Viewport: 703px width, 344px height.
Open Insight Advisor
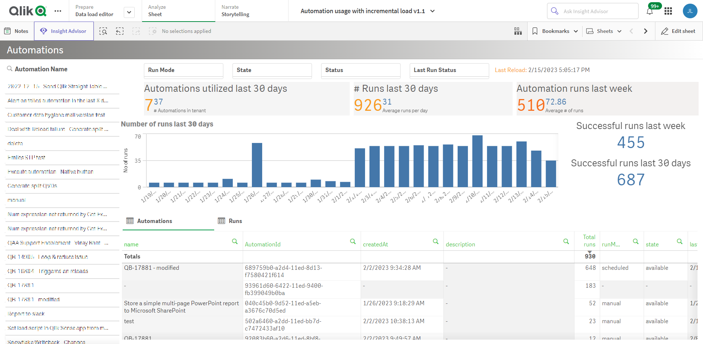point(64,31)
